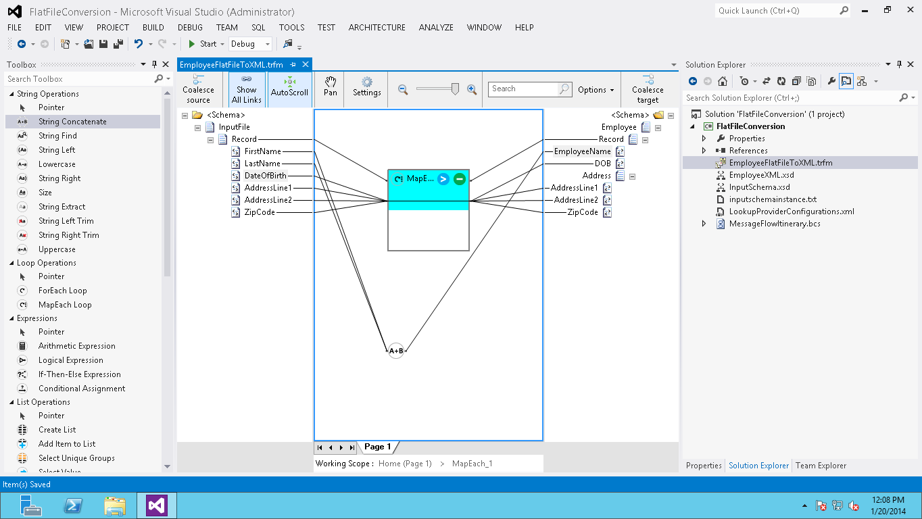Image resolution: width=922 pixels, height=519 pixels.
Task: Open PowerShell from the taskbar
Action: [x=73, y=505]
